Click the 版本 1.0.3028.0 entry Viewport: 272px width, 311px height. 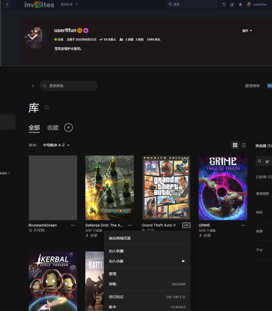tap(147, 307)
